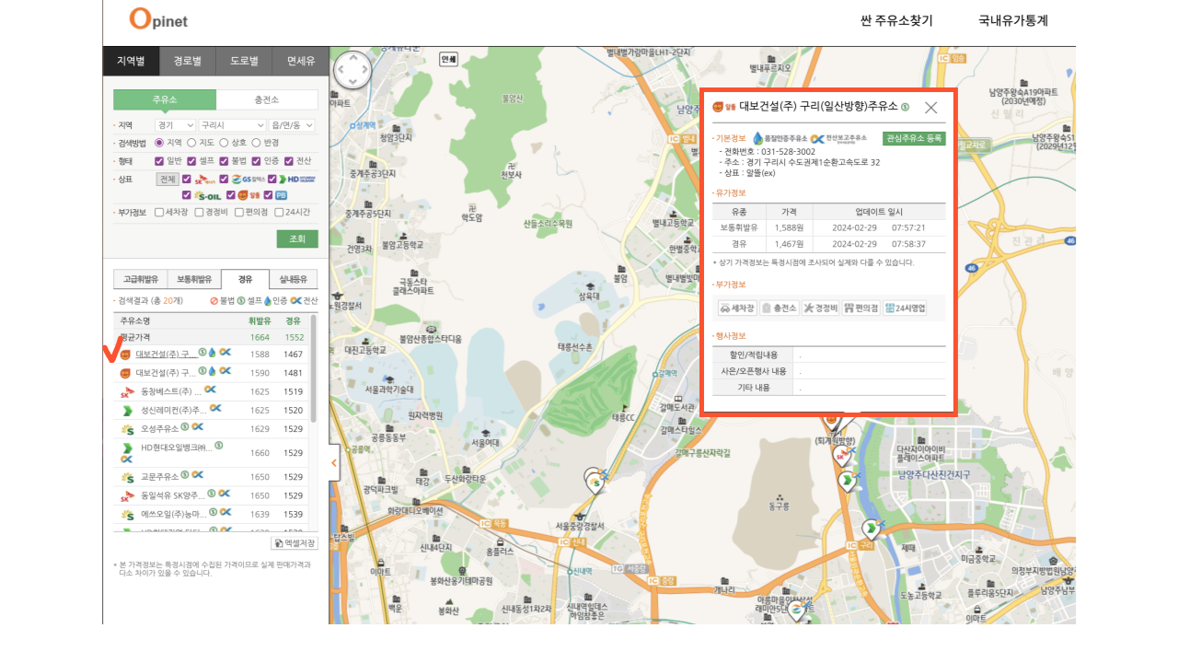This screenshot has width=1178, height=663.
Task: Click the 전체 brand button
Action: (x=167, y=180)
